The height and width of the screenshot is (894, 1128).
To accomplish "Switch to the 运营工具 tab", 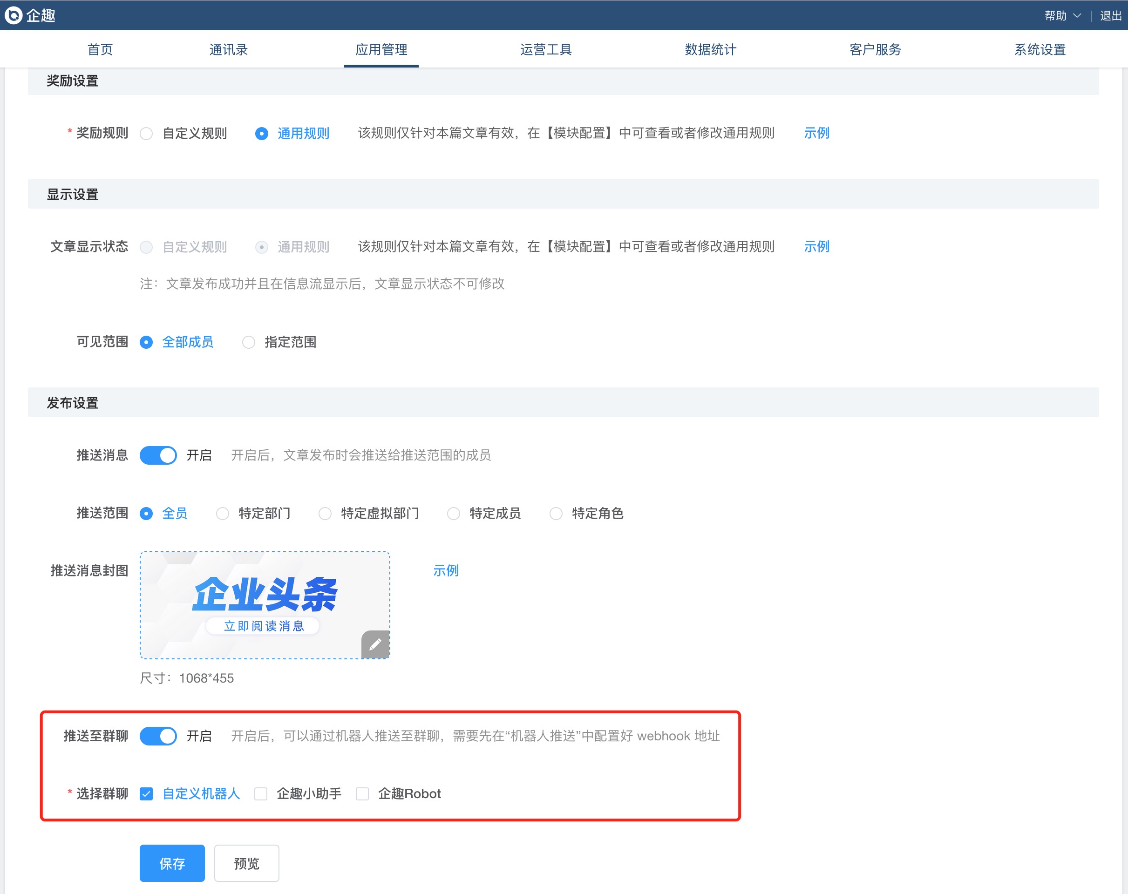I will click(546, 50).
